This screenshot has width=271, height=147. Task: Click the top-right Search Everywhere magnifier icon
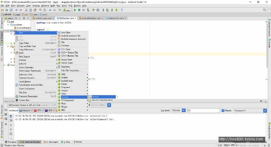265,10
